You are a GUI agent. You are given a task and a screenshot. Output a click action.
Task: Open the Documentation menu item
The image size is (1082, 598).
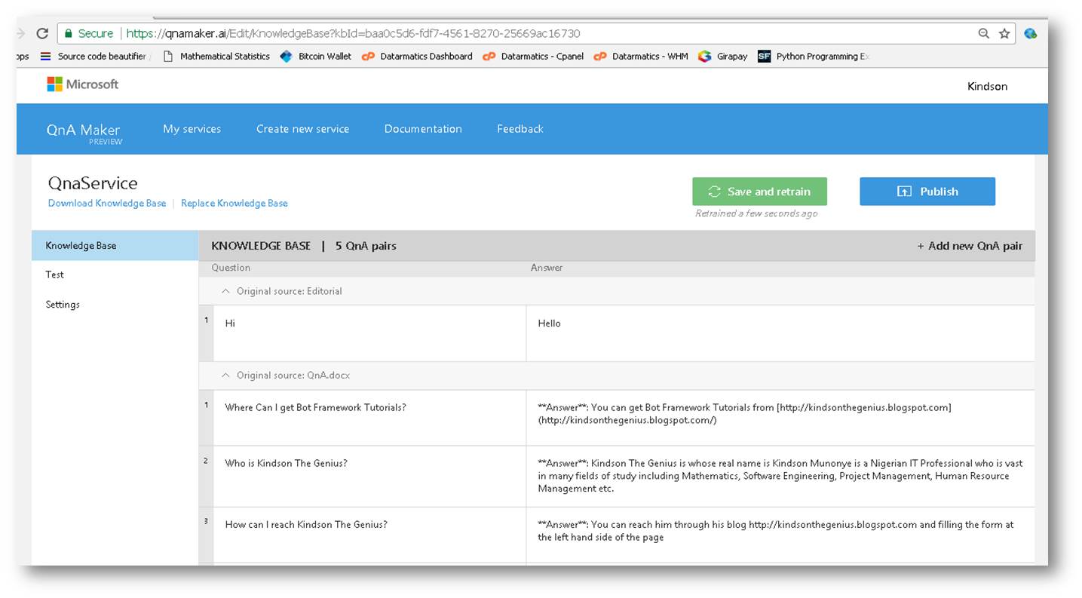click(423, 129)
